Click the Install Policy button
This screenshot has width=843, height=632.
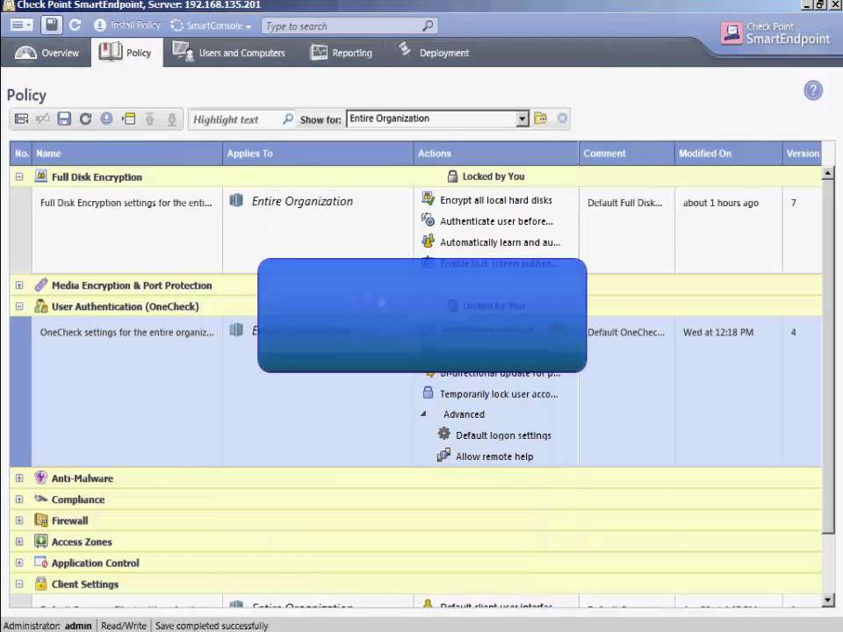[x=126, y=25]
